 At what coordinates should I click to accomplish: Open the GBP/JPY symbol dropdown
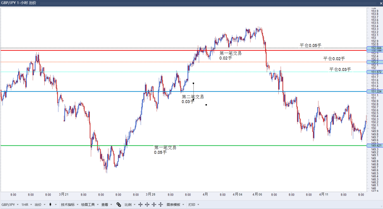pos(10,205)
